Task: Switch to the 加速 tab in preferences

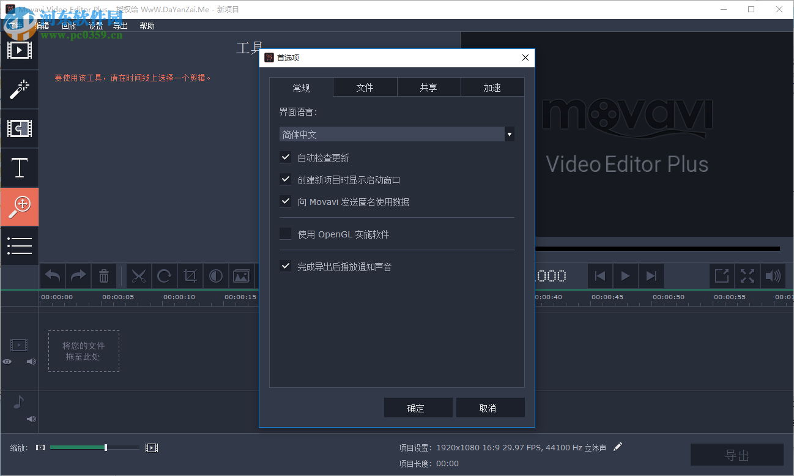Action: [x=492, y=87]
